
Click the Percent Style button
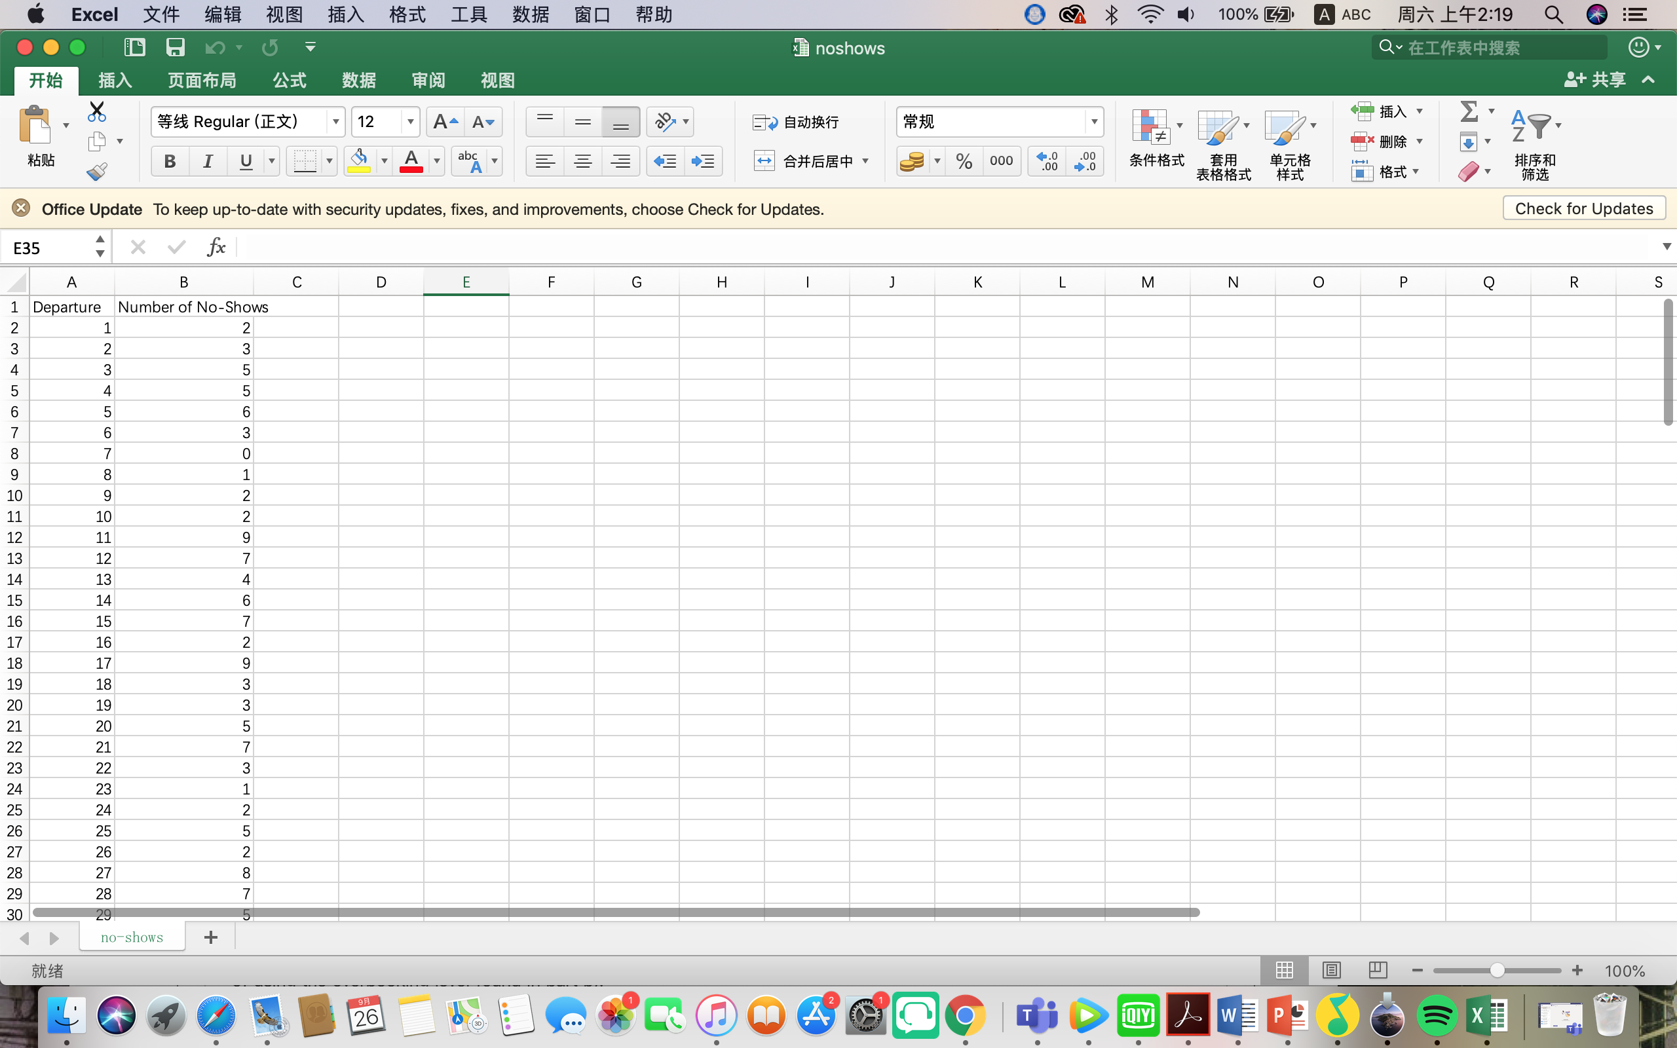pyautogui.click(x=963, y=161)
